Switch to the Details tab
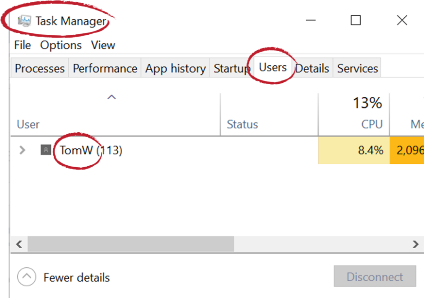 312,68
